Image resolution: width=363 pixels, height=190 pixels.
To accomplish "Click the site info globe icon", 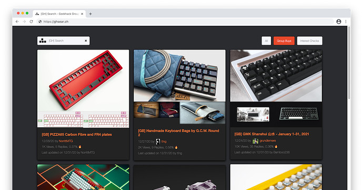I will coord(40,22).
